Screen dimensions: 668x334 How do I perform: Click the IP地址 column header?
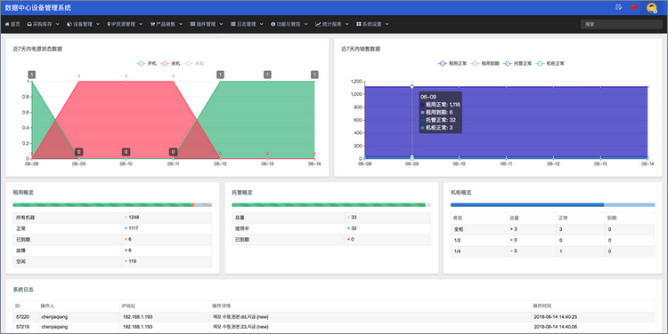coord(128,306)
